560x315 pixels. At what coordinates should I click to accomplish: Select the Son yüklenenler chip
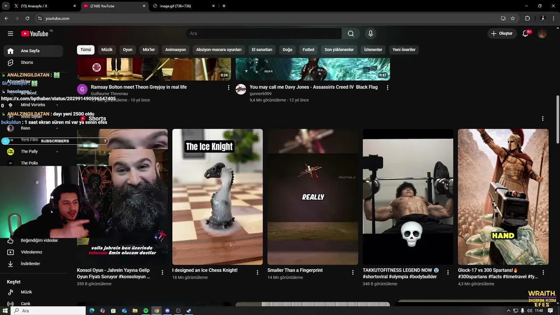[339, 50]
